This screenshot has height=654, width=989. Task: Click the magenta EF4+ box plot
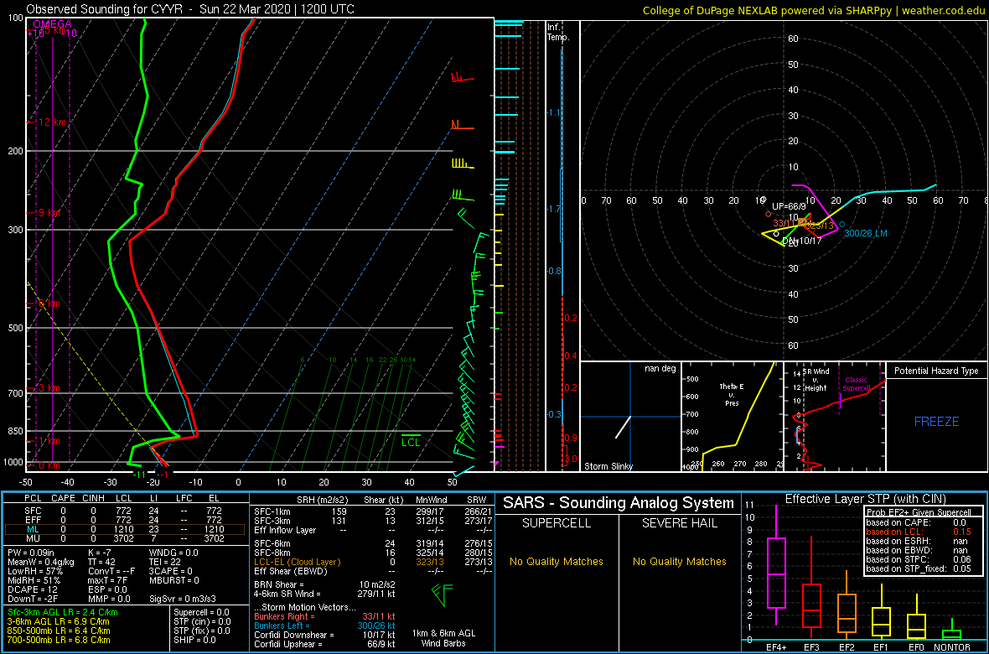(x=776, y=574)
